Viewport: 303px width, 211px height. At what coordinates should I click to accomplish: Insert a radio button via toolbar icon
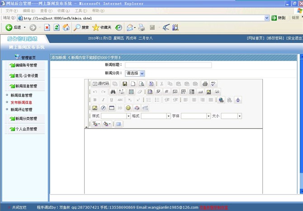pos(167,92)
